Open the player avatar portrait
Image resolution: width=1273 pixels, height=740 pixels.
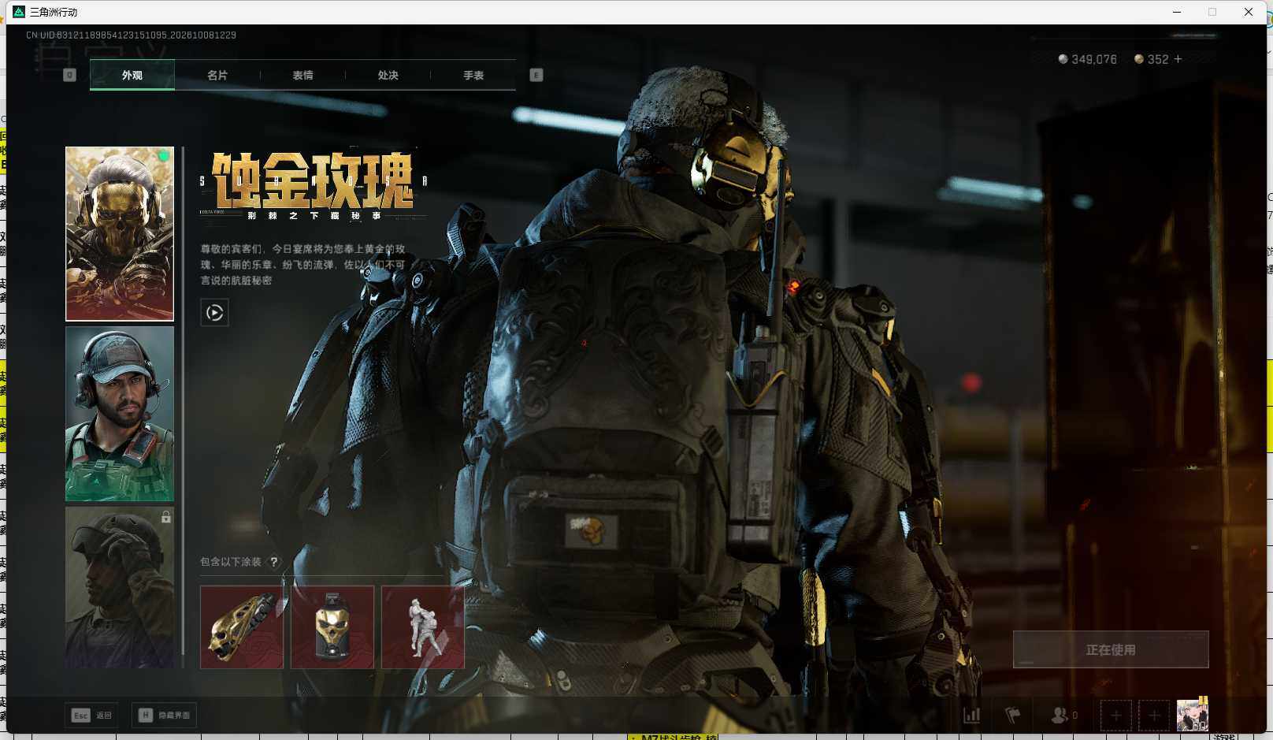click(x=1193, y=715)
